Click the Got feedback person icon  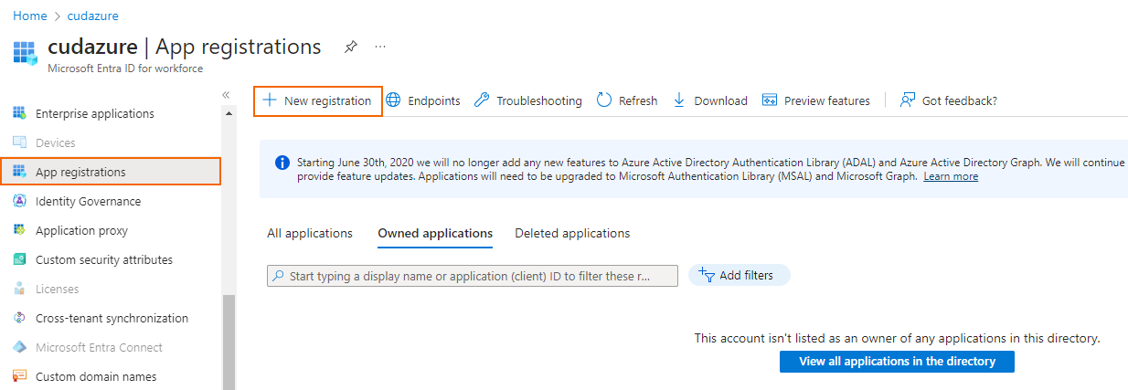tap(908, 100)
